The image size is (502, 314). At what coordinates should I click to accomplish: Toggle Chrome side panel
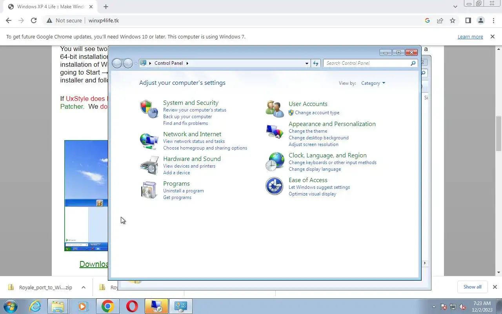coord(468,20)
